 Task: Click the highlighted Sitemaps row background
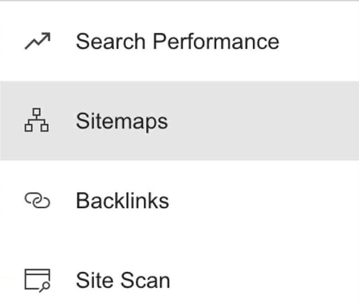click(269, 121)
